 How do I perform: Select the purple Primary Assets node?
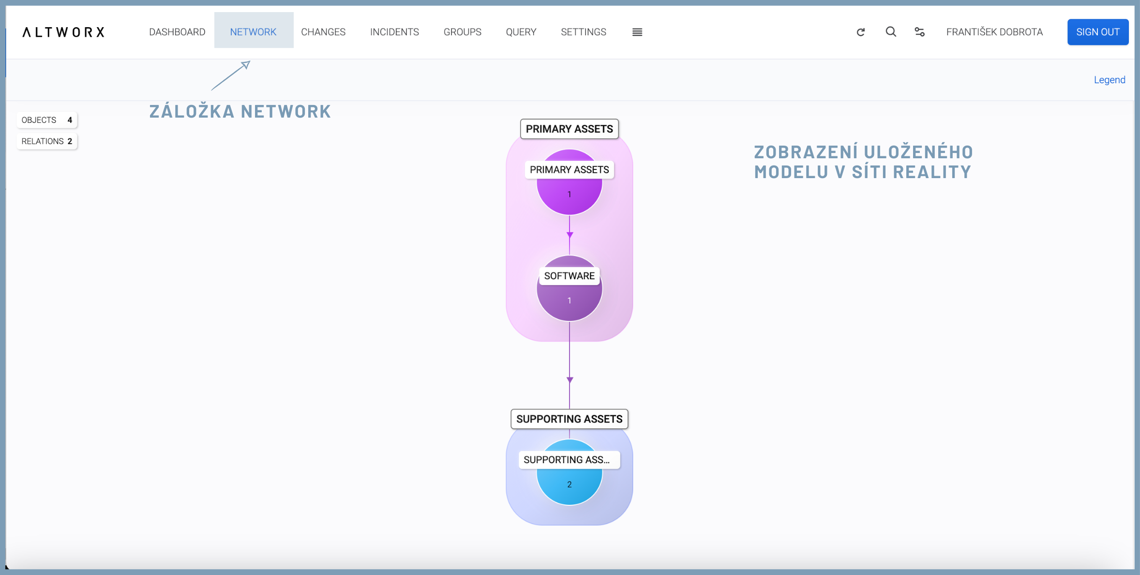tap(569, 196)
